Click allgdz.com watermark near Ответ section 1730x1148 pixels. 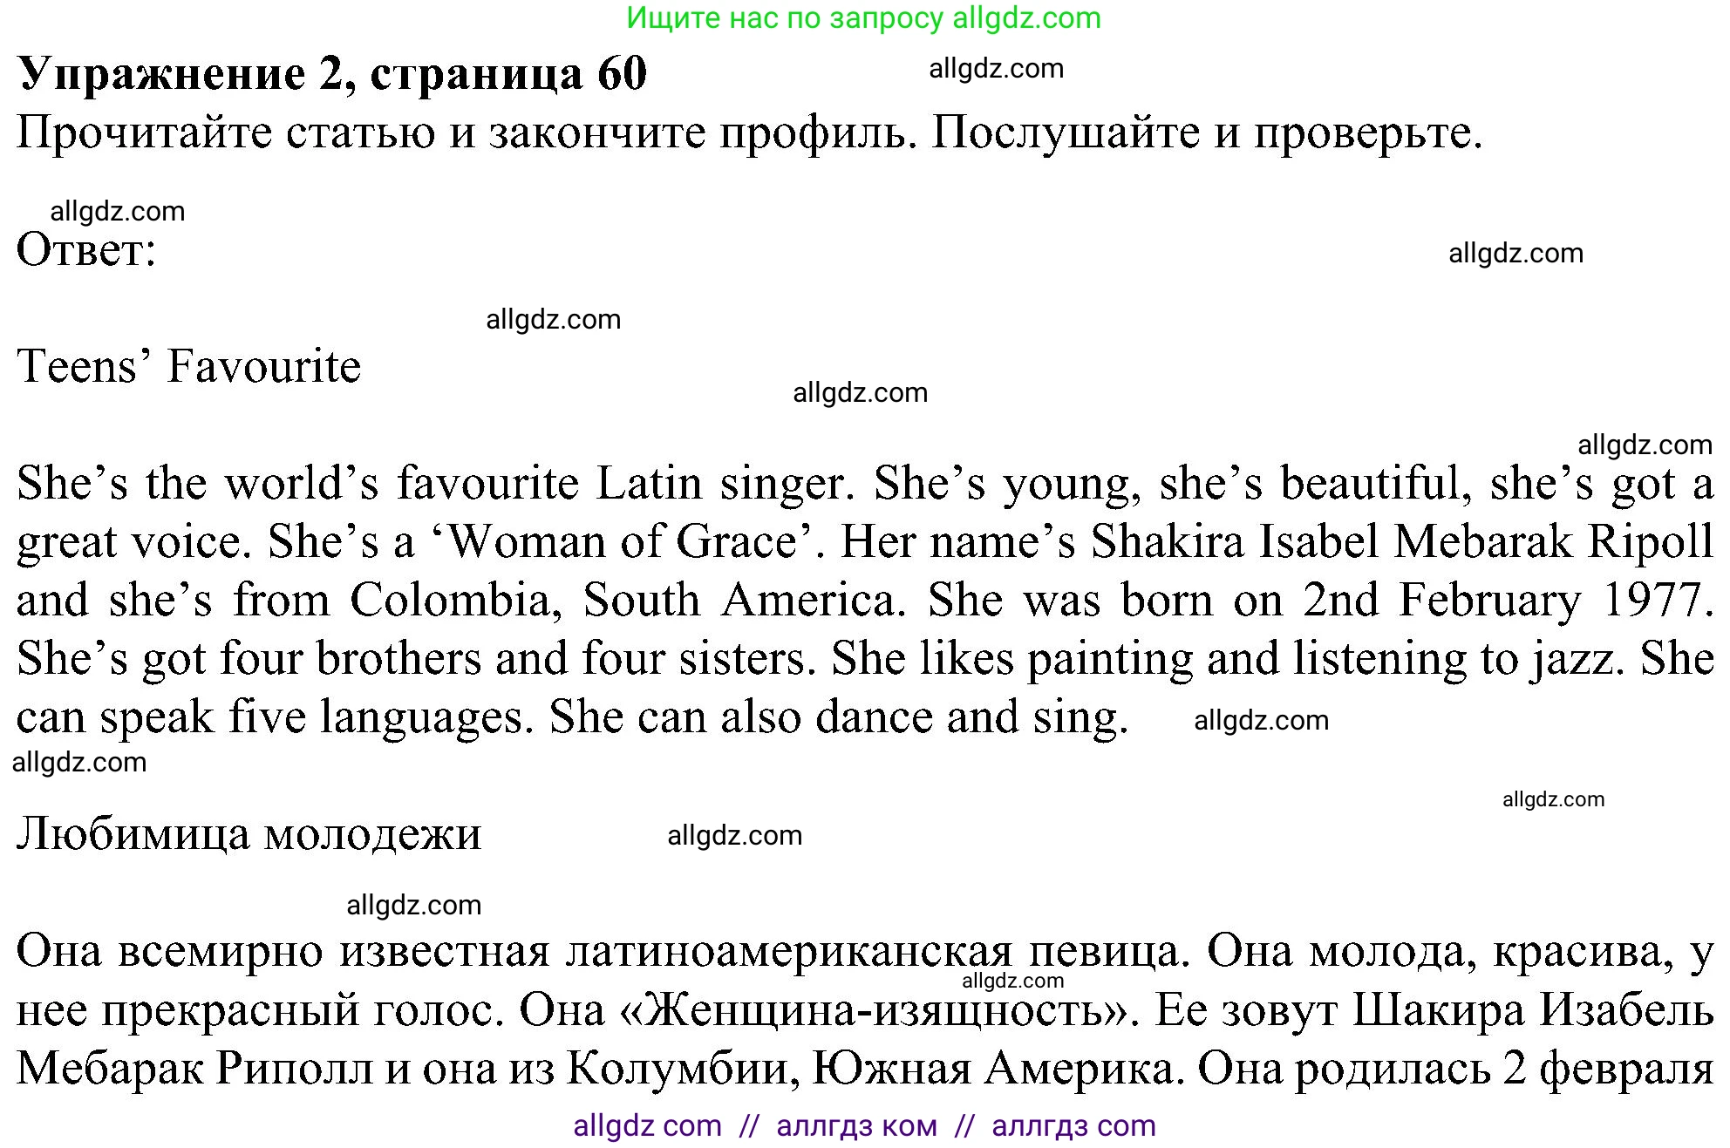click(x=118, y=211)
